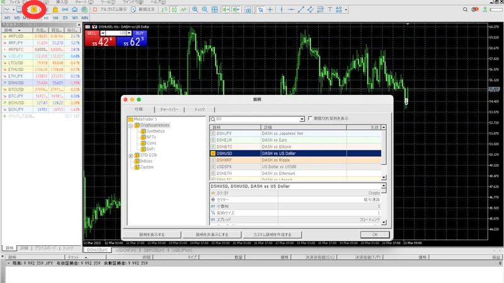Image resolution: width=504 pixels, height=283 pixels.
Task: Select the trendline drawing tool
Action: point(301,9)
